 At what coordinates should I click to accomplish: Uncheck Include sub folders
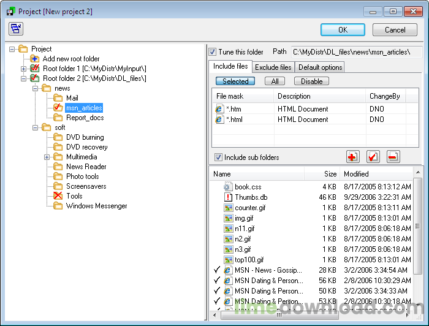click(218, 157)
